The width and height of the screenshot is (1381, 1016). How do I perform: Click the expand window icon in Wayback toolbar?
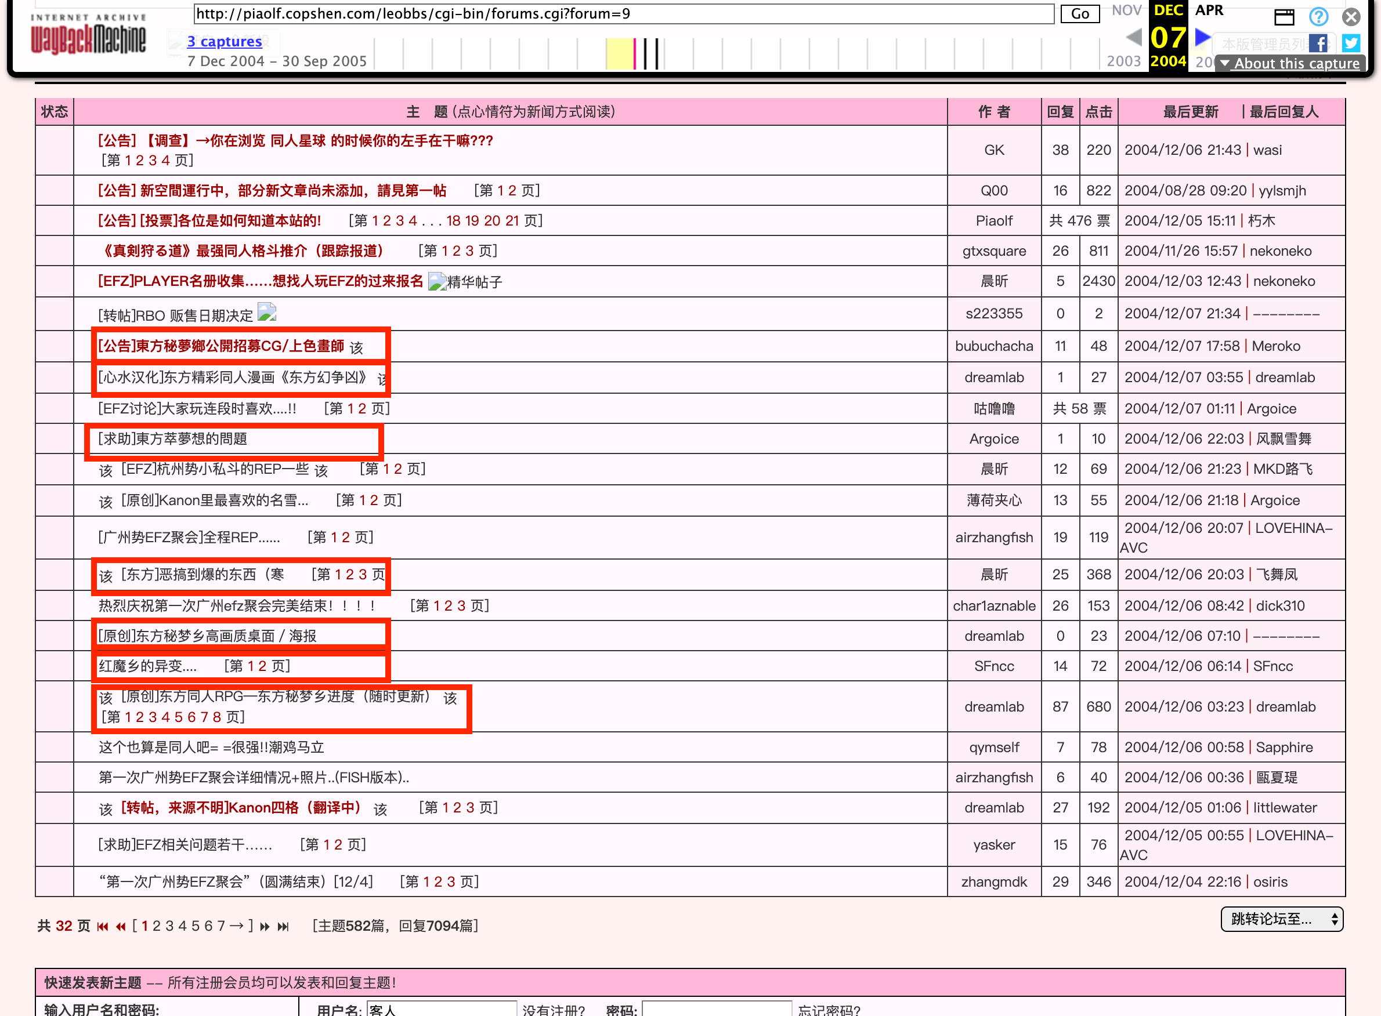(x=1284, y=17)
